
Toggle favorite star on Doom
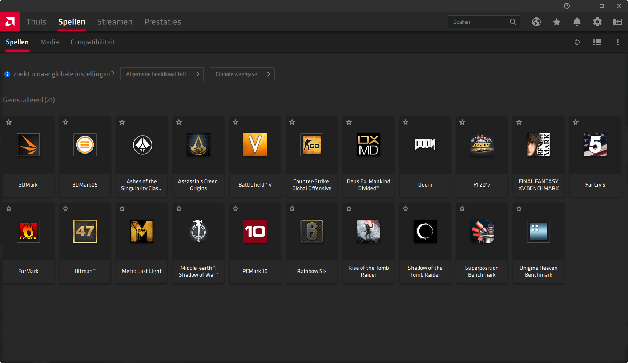406,122
